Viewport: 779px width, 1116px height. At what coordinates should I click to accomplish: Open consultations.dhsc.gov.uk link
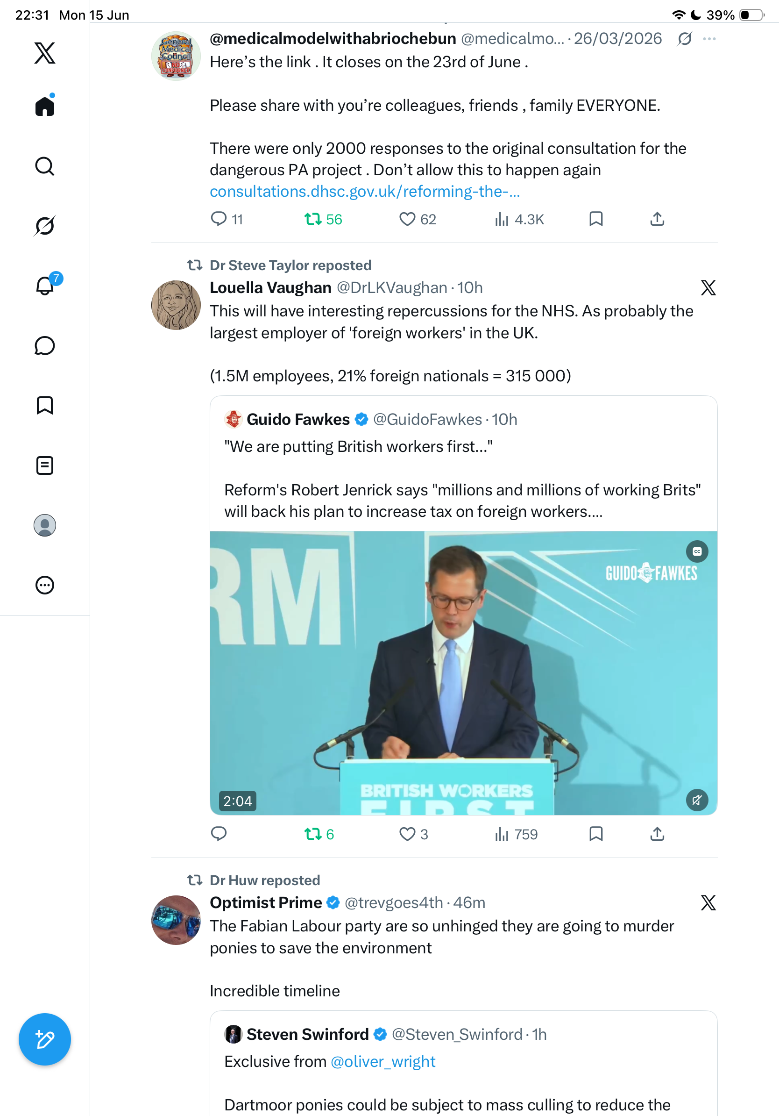click(x=365, y=192)
